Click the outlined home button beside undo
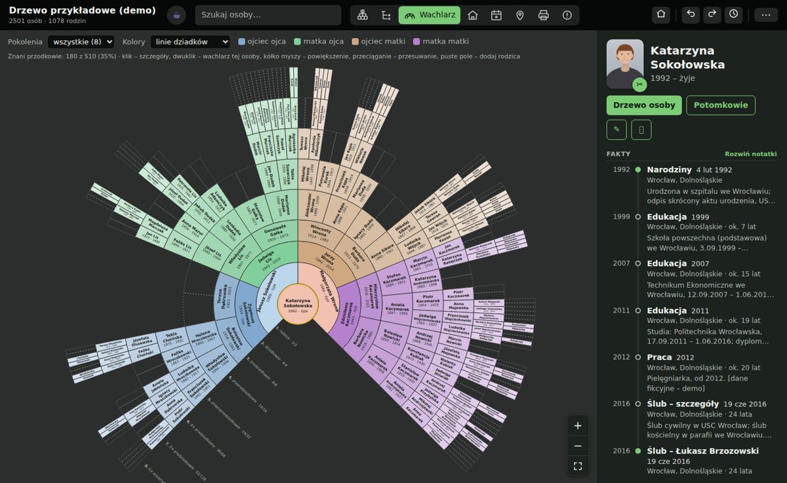787x483 pixels. pos(661,14)
